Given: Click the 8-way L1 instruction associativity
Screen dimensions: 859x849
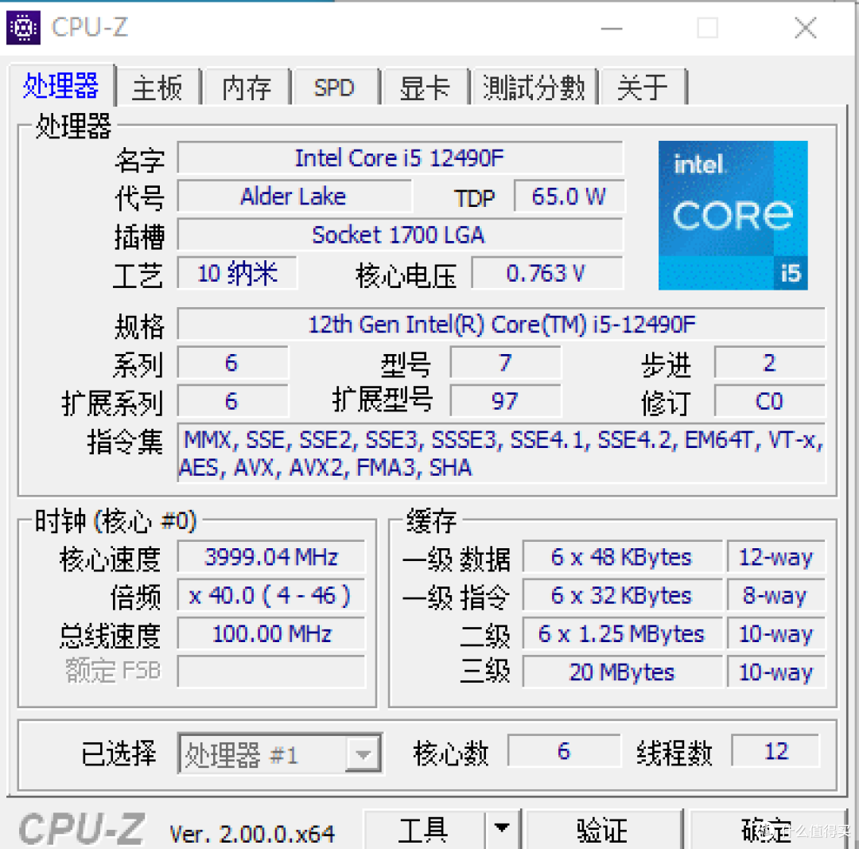Looking at the screenshot, I should point(776,595).
